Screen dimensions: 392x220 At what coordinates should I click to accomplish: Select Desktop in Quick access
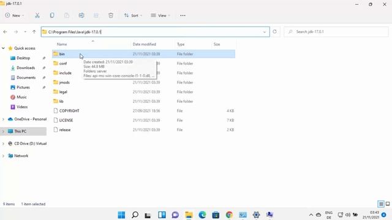point(23,58)
